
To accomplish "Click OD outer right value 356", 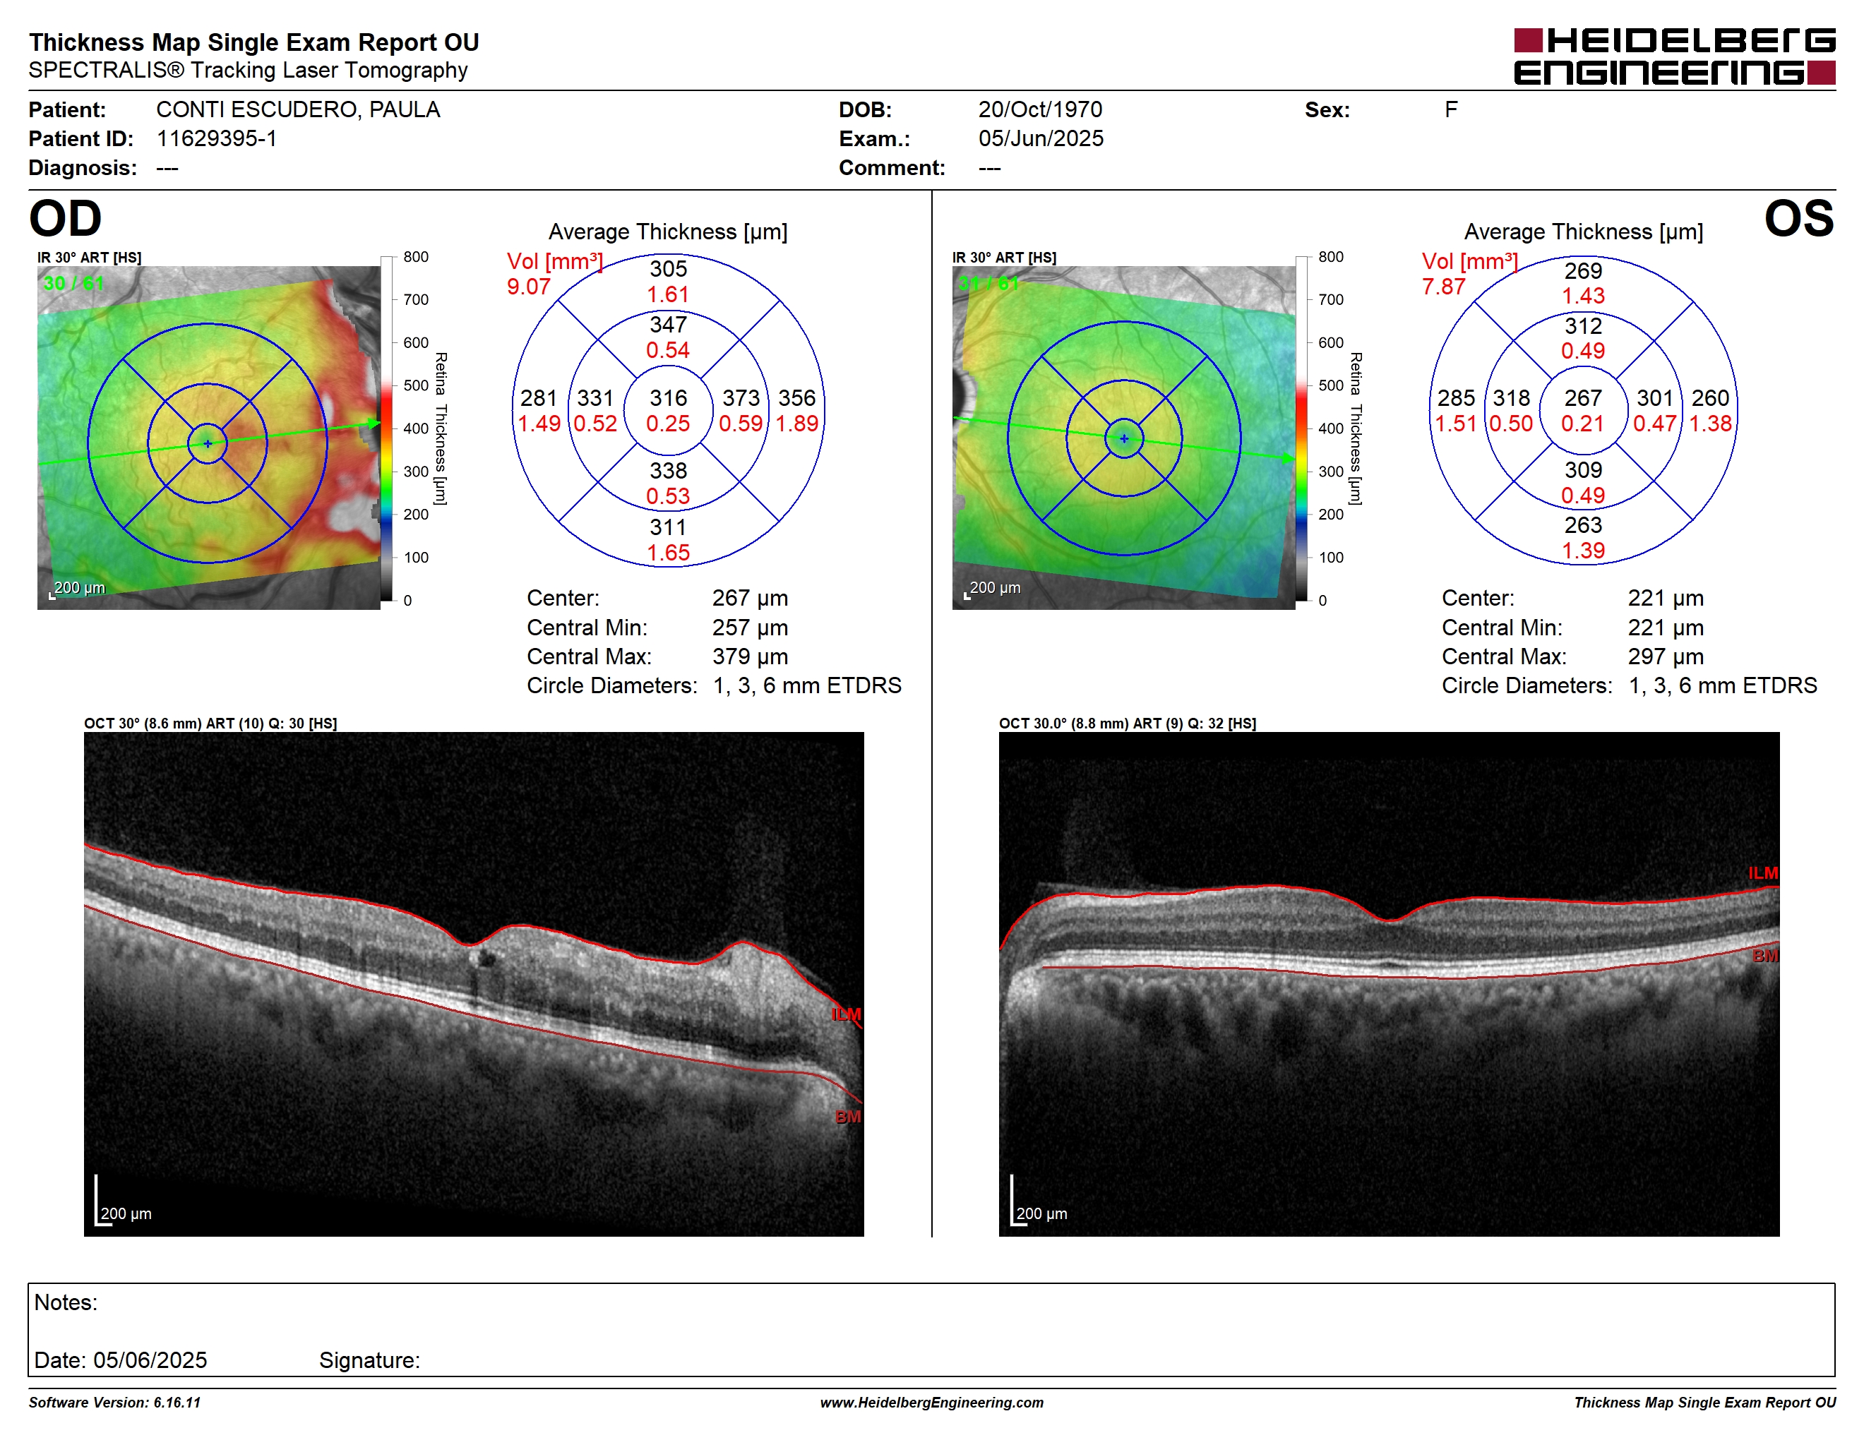I will click(x=797, y=398).
